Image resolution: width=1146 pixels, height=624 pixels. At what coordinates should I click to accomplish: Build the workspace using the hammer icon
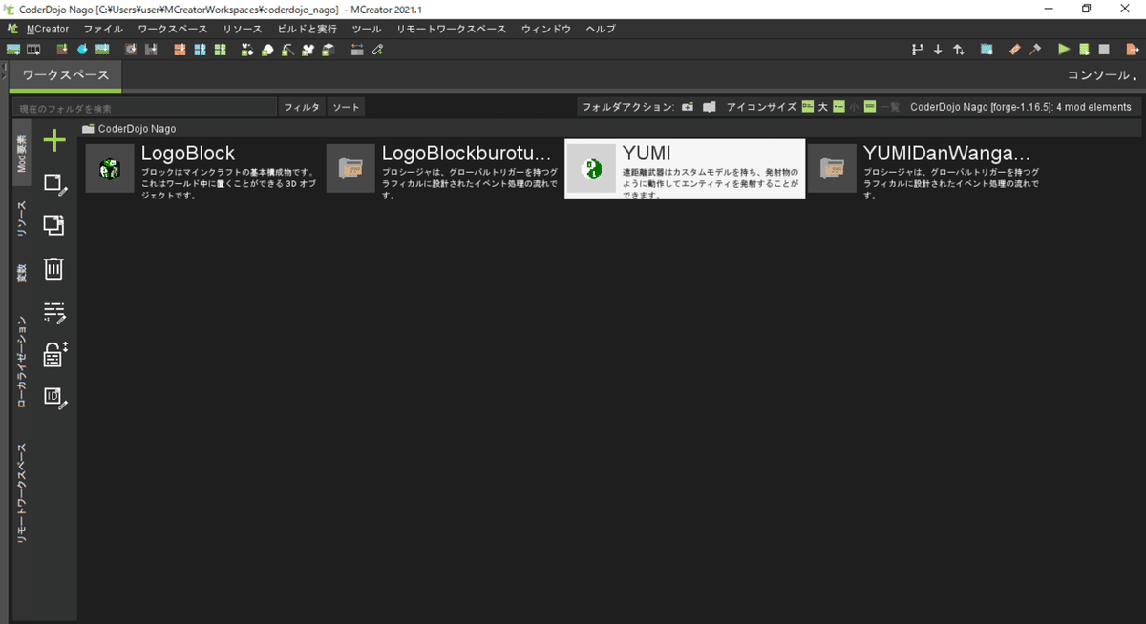tap(1035, 49)
